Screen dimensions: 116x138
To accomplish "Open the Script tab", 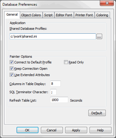I will click(x=48, y=15).
